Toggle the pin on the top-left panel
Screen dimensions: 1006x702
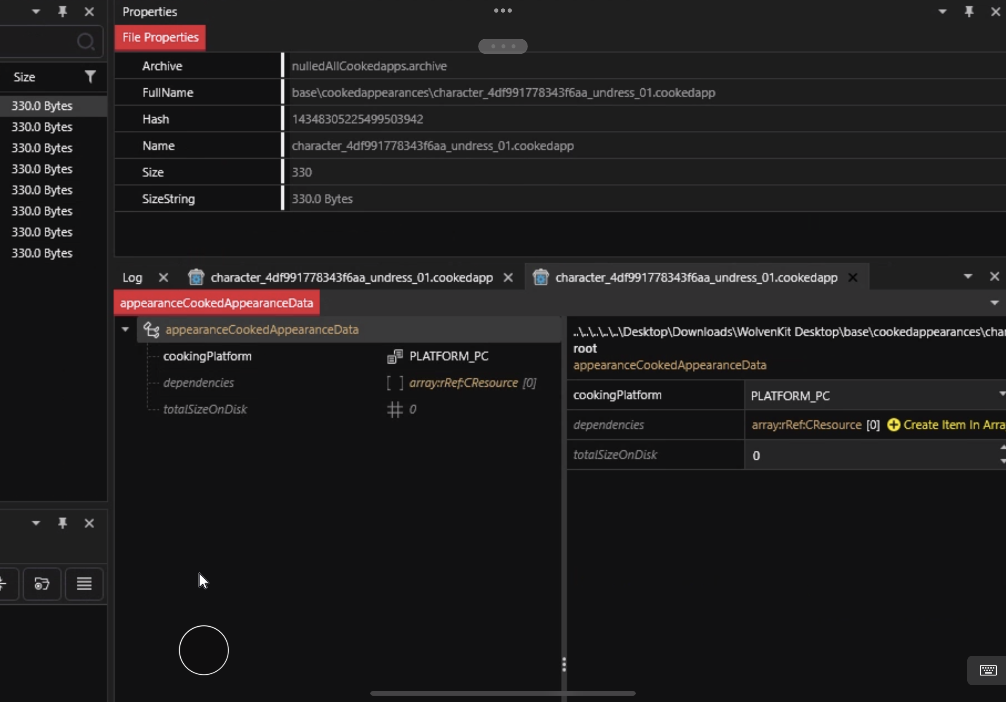click(63, 11)
